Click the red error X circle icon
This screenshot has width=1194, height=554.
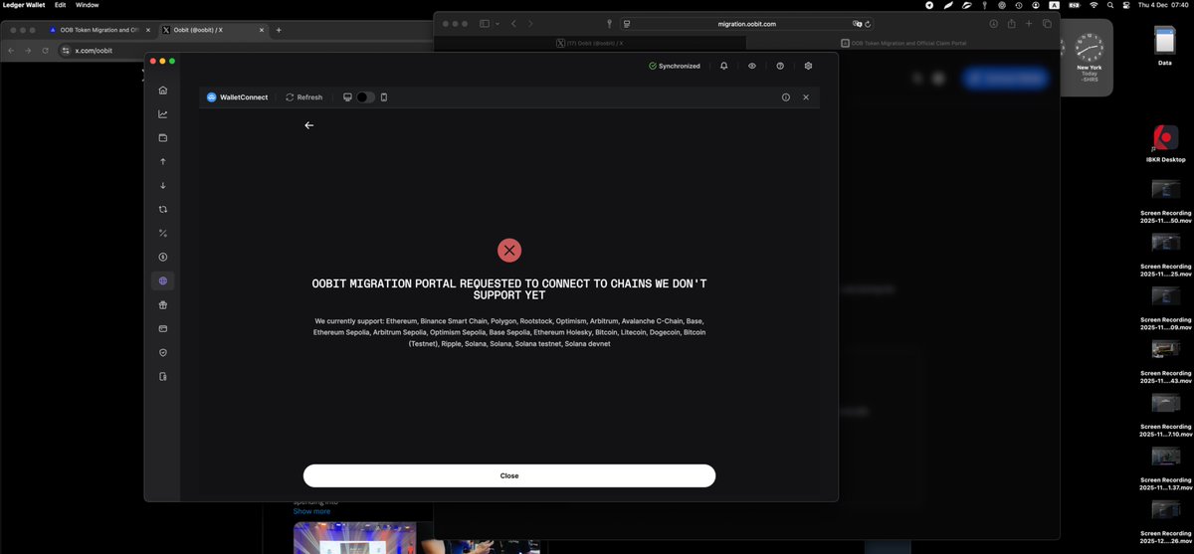coord(509,251)
